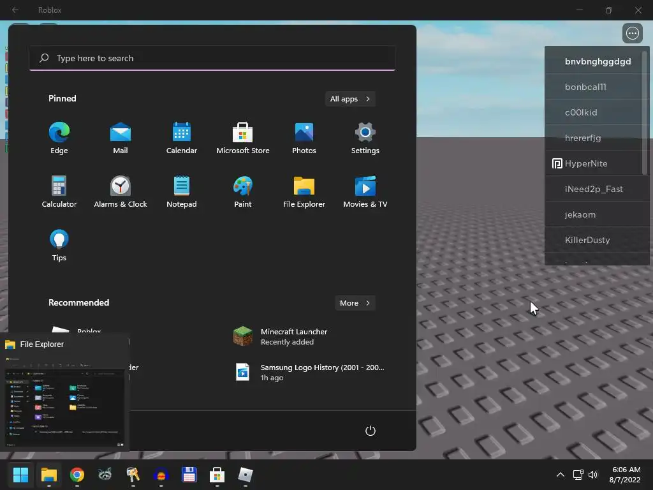Click More in the Recommended section
This screenshot has height=490, width=653.
click(355, 303)
